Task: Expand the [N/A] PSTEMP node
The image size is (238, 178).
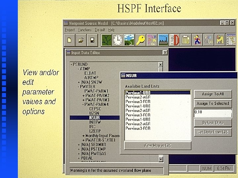Action: pyautogui.click(x=79, y=149)
